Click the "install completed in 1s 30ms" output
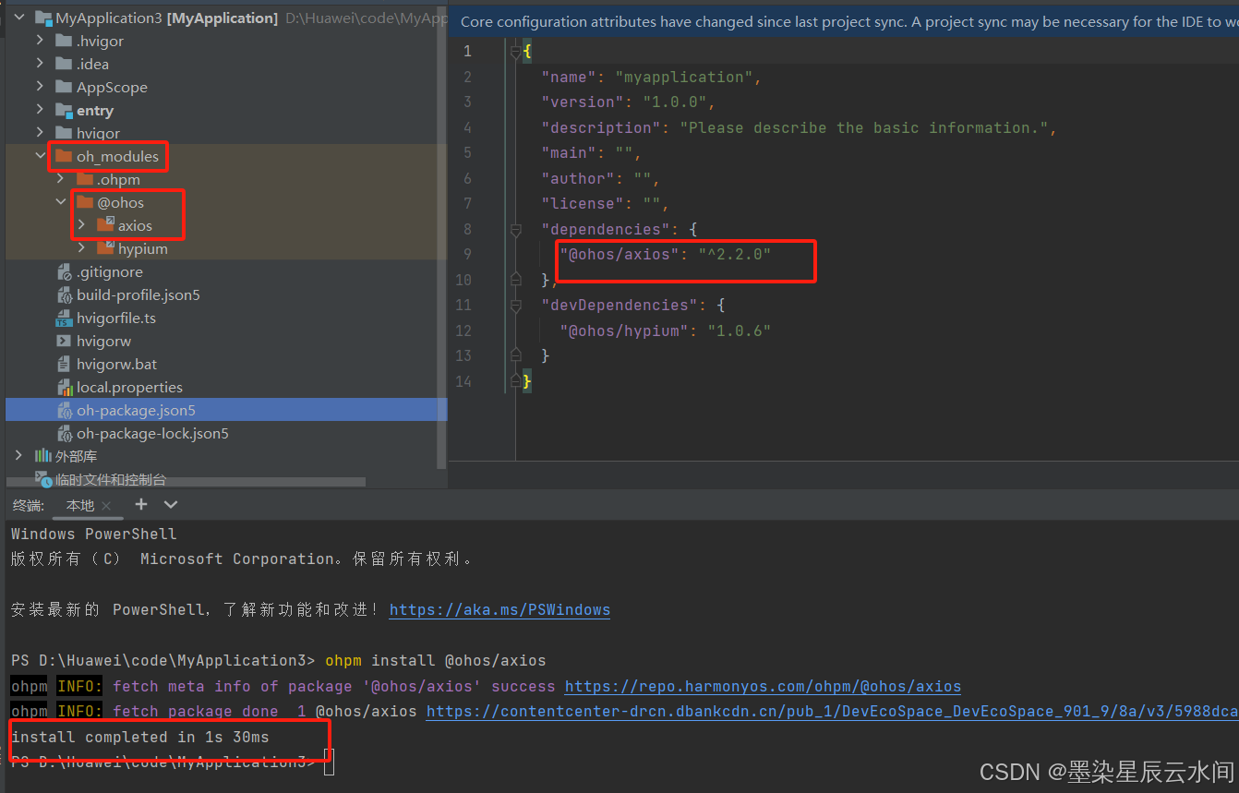Image resolution: width=1239 pixels, height=793 pixels. coord(140,738)
